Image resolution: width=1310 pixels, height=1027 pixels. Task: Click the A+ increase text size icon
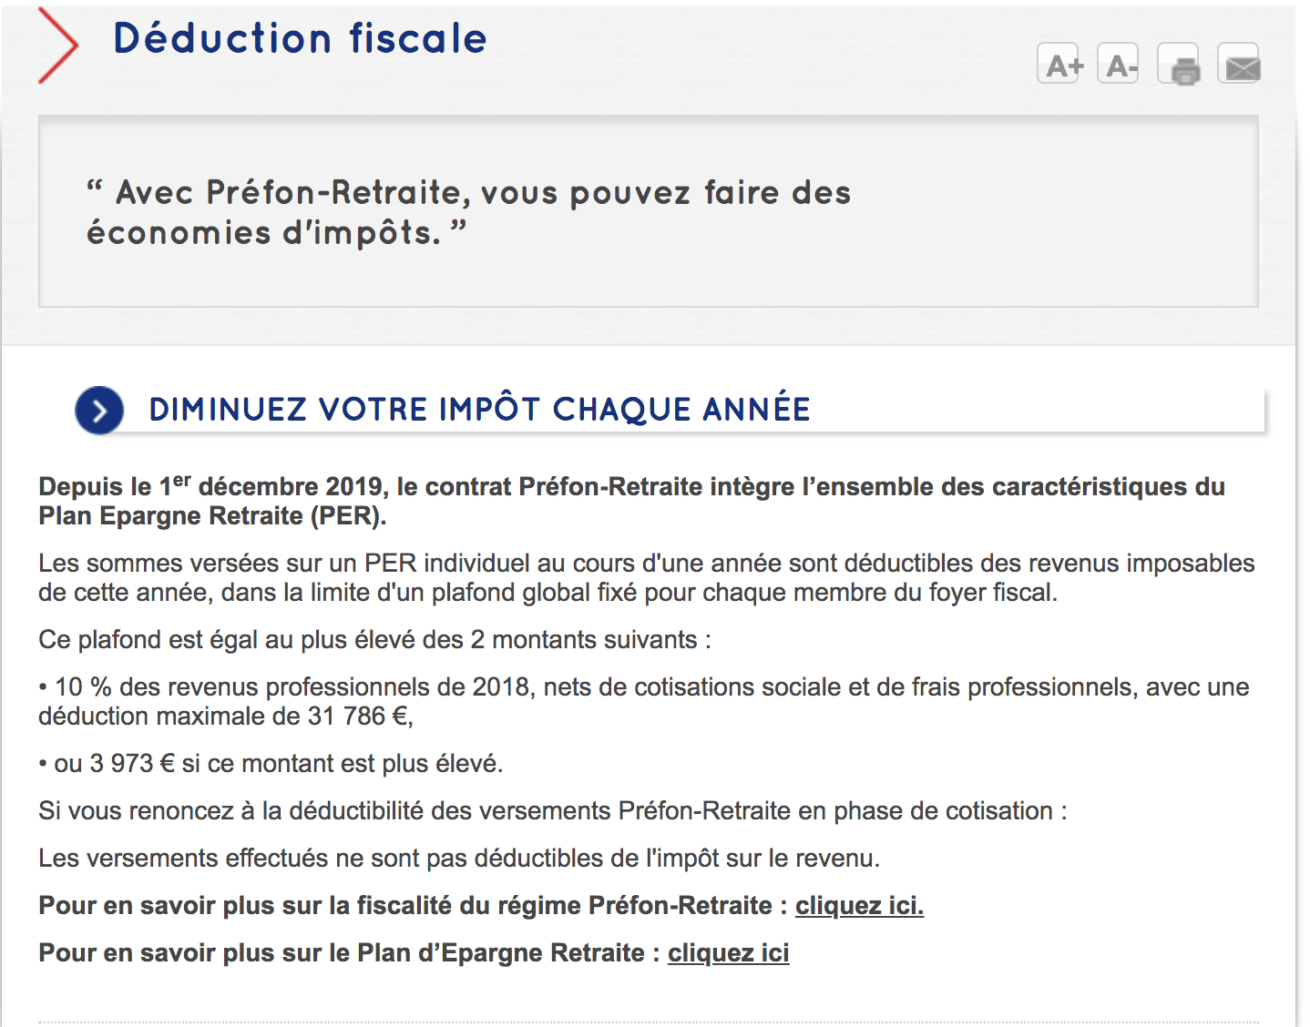pos(1059,64)
